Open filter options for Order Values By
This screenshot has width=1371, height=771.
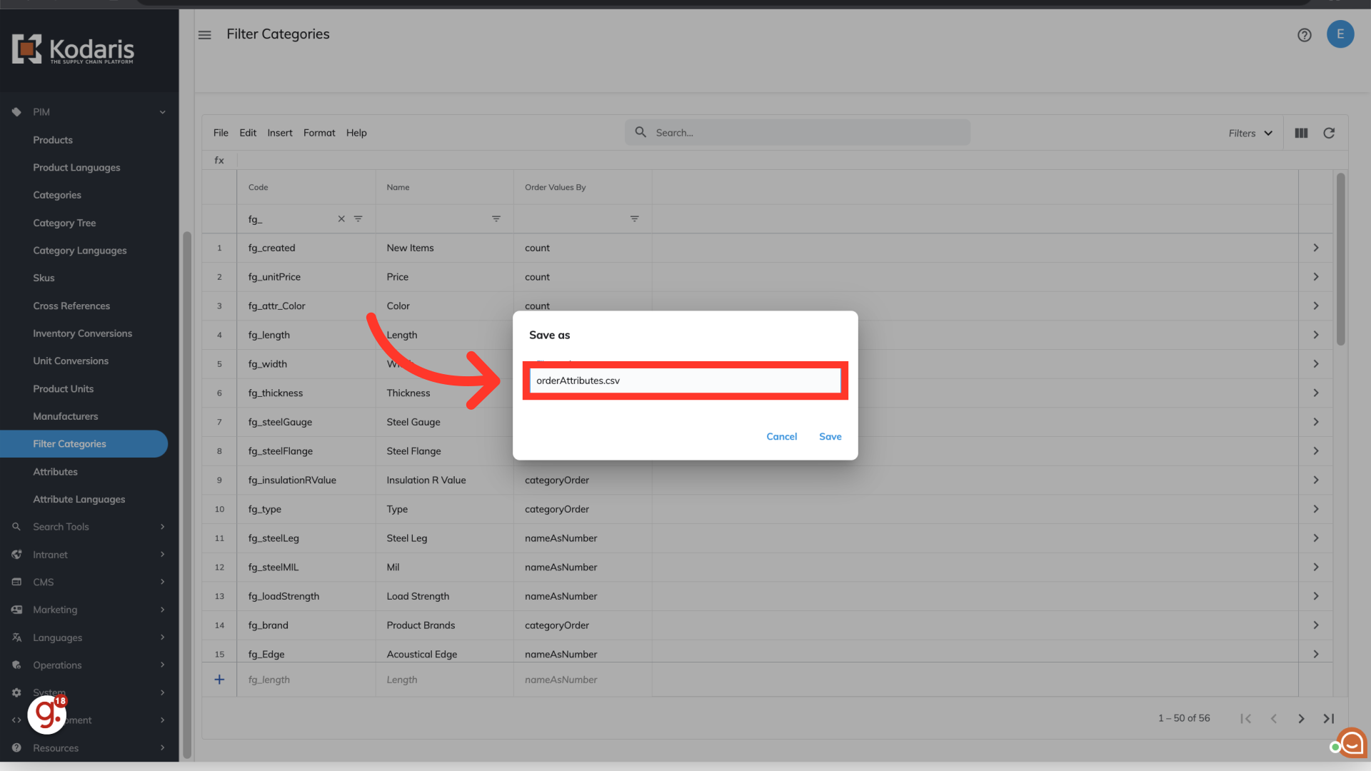(634, 219)
